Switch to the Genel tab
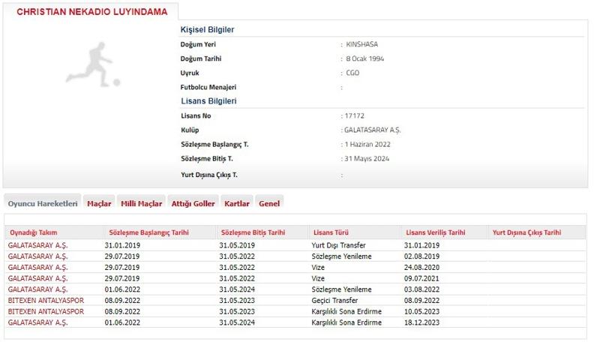Screen dimensions: 600x351 coord(269,203)
